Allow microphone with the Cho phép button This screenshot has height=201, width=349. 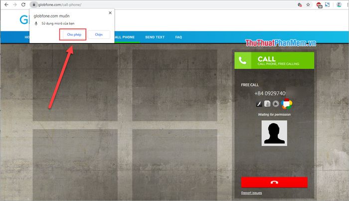point(74,34)
